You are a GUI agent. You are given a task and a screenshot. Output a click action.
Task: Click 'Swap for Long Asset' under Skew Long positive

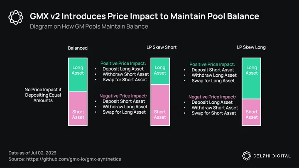coord(213,81)
